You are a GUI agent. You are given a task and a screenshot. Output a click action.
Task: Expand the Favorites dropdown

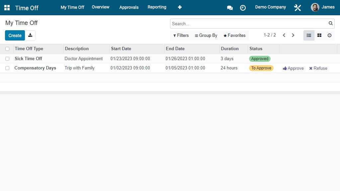pos(234,36)
